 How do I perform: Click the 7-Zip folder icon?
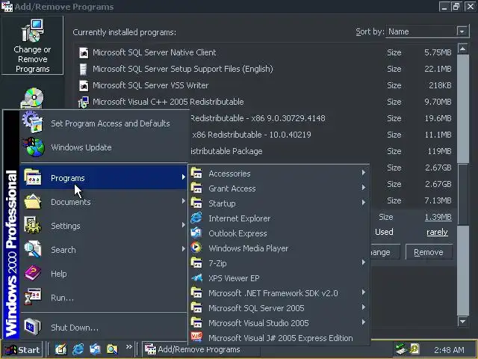click(x=196, y=263)
